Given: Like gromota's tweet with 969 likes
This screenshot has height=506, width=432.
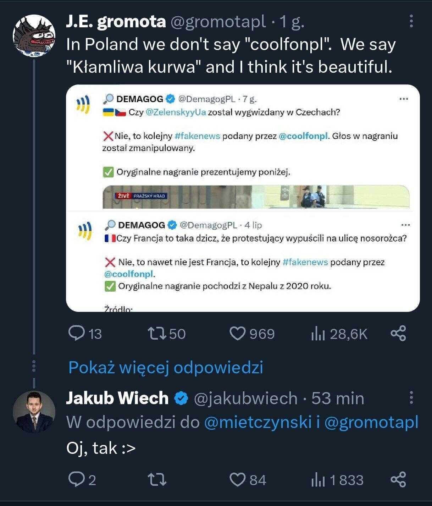Looking at the screenshot, I should coord(252,334).
